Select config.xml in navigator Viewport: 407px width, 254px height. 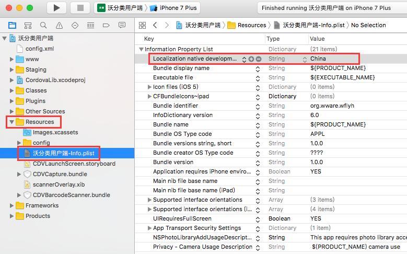pyautogui.click(x=40, y=49)
